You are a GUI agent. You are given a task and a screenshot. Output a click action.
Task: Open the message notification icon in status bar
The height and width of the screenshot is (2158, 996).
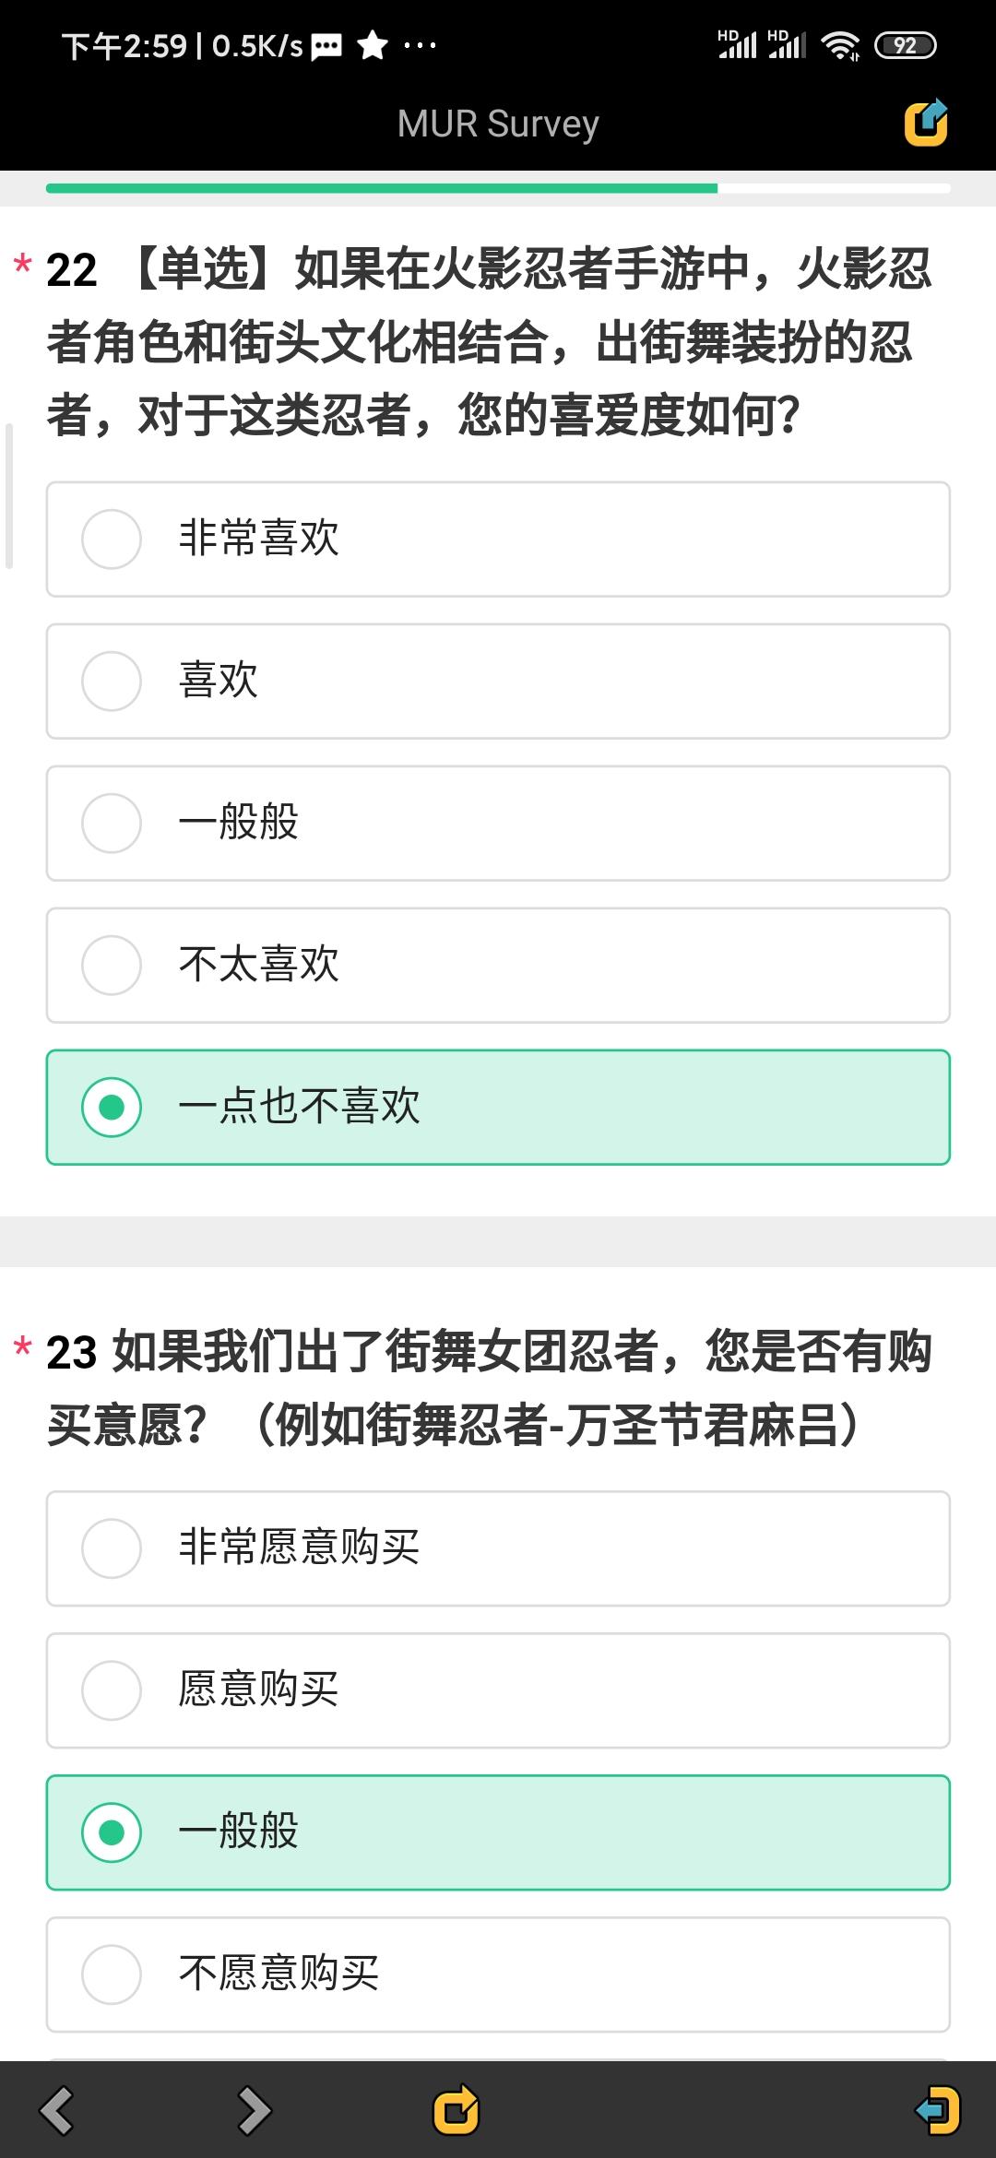[x=326, y=45]
